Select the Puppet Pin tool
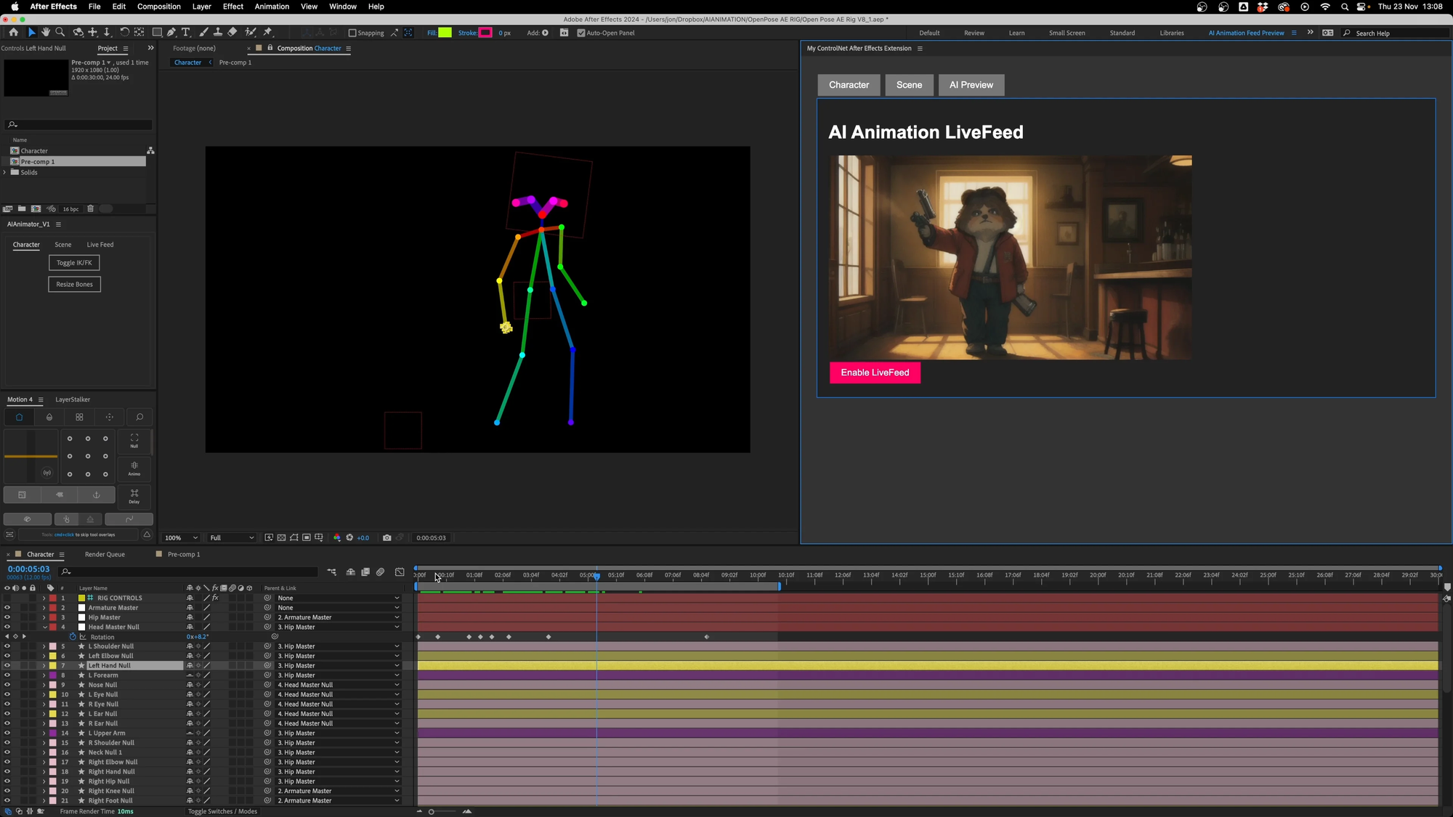This screenshot has width=1453, height=817. coord(268,33)
